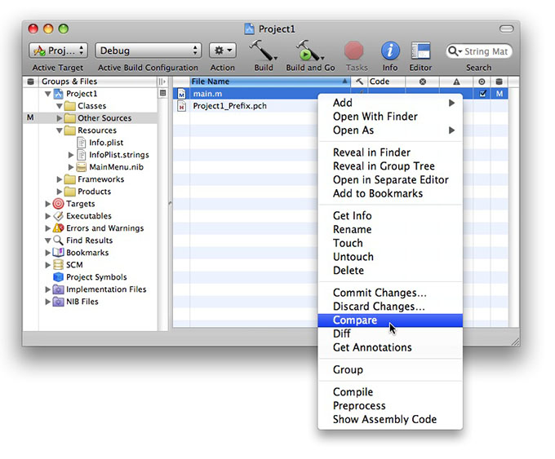Click the Groups & Files split view icon
The height and width of the screenshot is (459, 555).
[162, 82]
